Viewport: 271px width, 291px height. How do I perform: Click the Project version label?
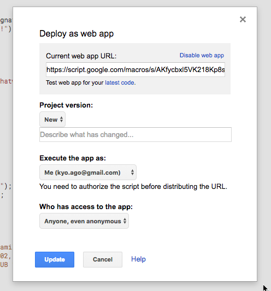point(66,105)
